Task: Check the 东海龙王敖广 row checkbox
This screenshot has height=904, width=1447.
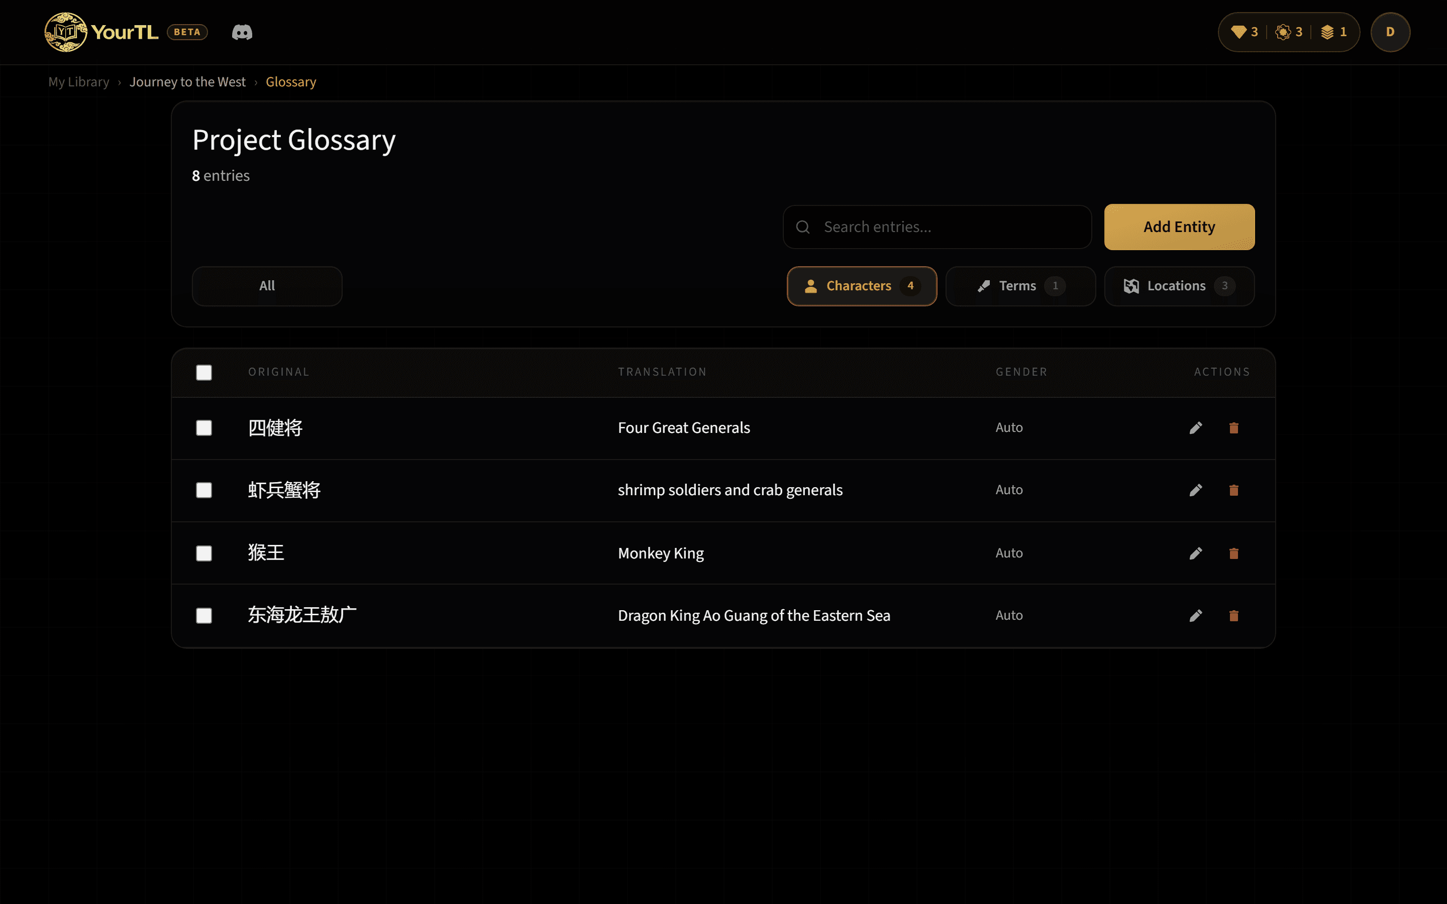Action: (x=204, y=616)
